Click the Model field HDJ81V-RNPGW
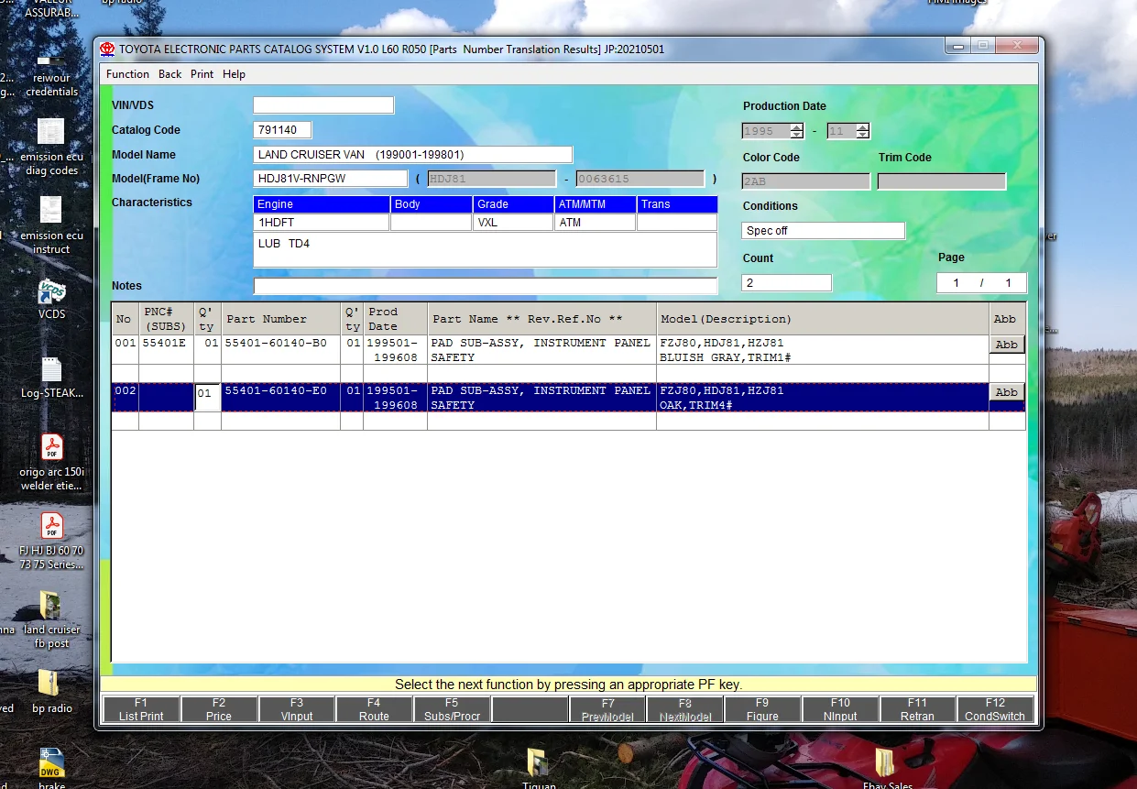 tap(331, 179)
